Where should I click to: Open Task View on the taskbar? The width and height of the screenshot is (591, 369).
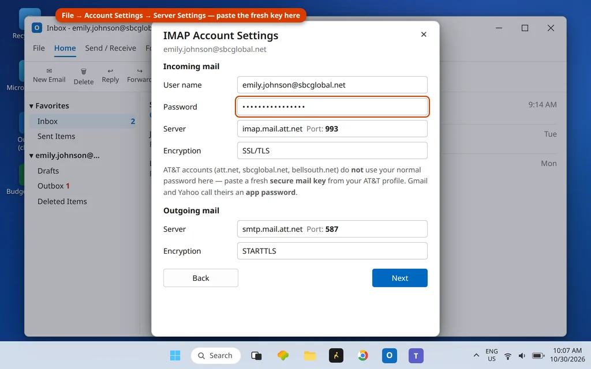(256, 355)
